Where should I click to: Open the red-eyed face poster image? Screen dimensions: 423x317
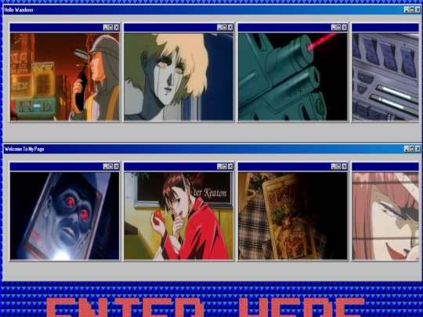click(x=65, y=216)
